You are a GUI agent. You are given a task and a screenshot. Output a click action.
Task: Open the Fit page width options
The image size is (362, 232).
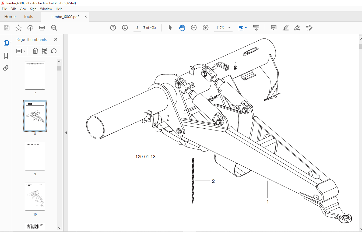tap(242, 28)
